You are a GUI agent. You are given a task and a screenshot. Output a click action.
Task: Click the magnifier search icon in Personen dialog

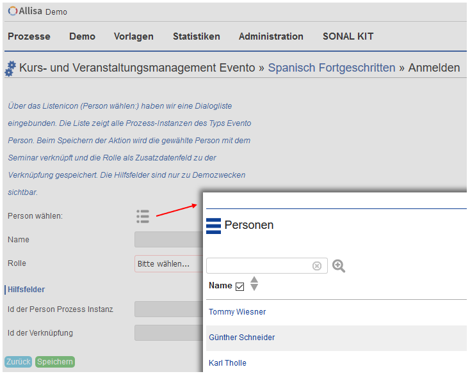pyautogui.click(x=338, y=266)
